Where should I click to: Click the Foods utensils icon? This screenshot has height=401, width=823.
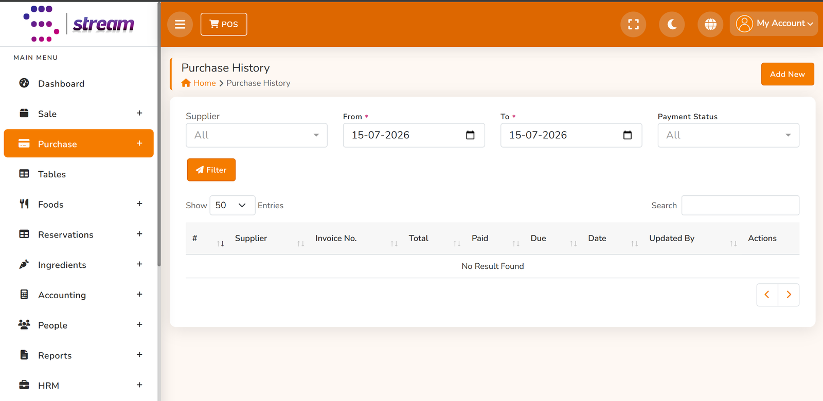click(24, 204)
